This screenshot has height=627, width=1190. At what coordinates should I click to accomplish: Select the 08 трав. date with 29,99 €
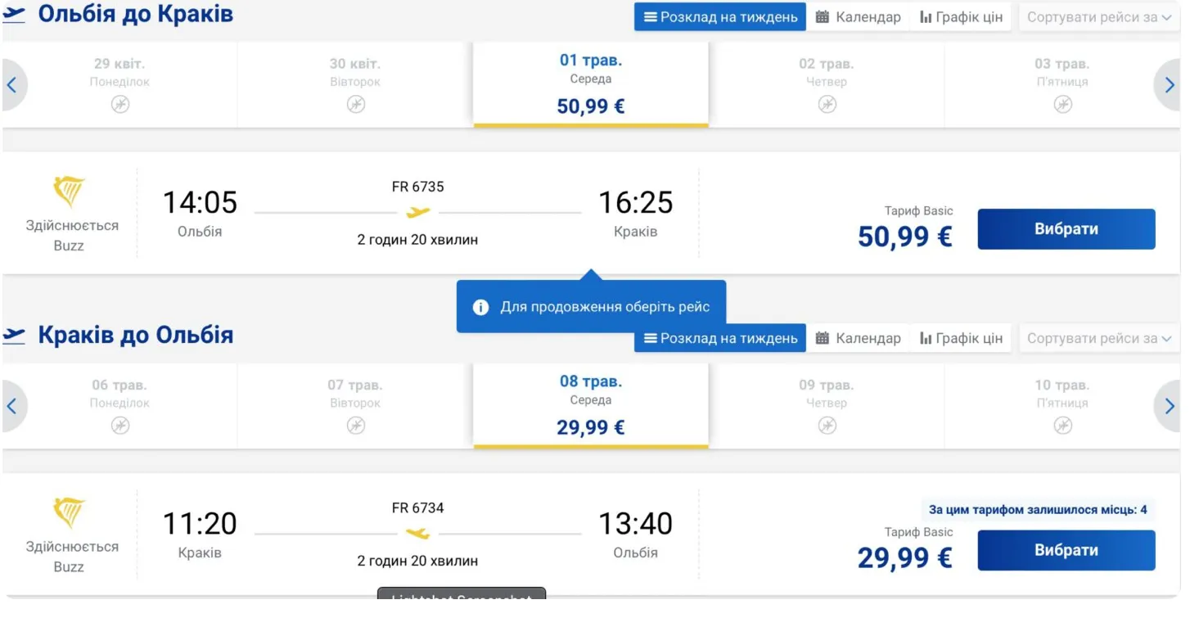590,406
